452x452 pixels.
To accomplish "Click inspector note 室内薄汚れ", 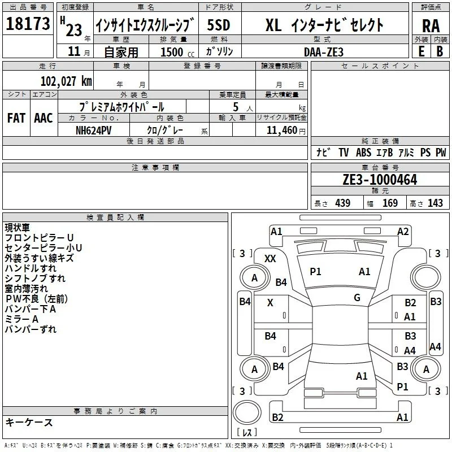I will tap(26, 289).
